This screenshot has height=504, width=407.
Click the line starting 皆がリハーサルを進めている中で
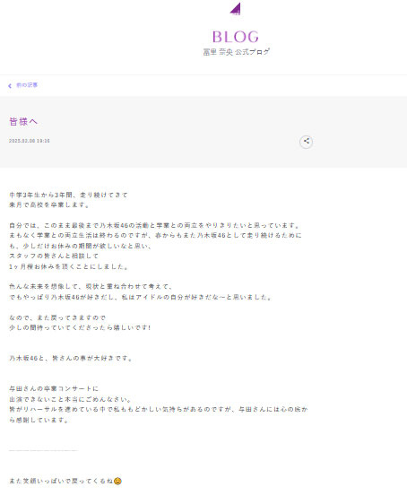tap(159, 409)
